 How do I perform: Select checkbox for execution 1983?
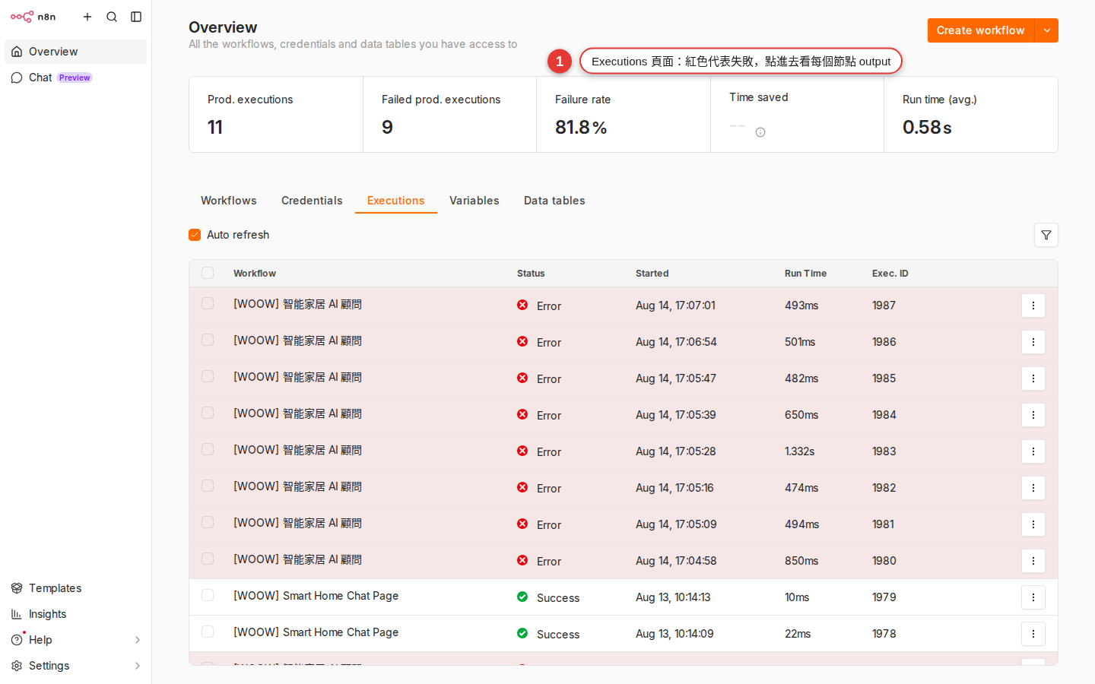208,449
